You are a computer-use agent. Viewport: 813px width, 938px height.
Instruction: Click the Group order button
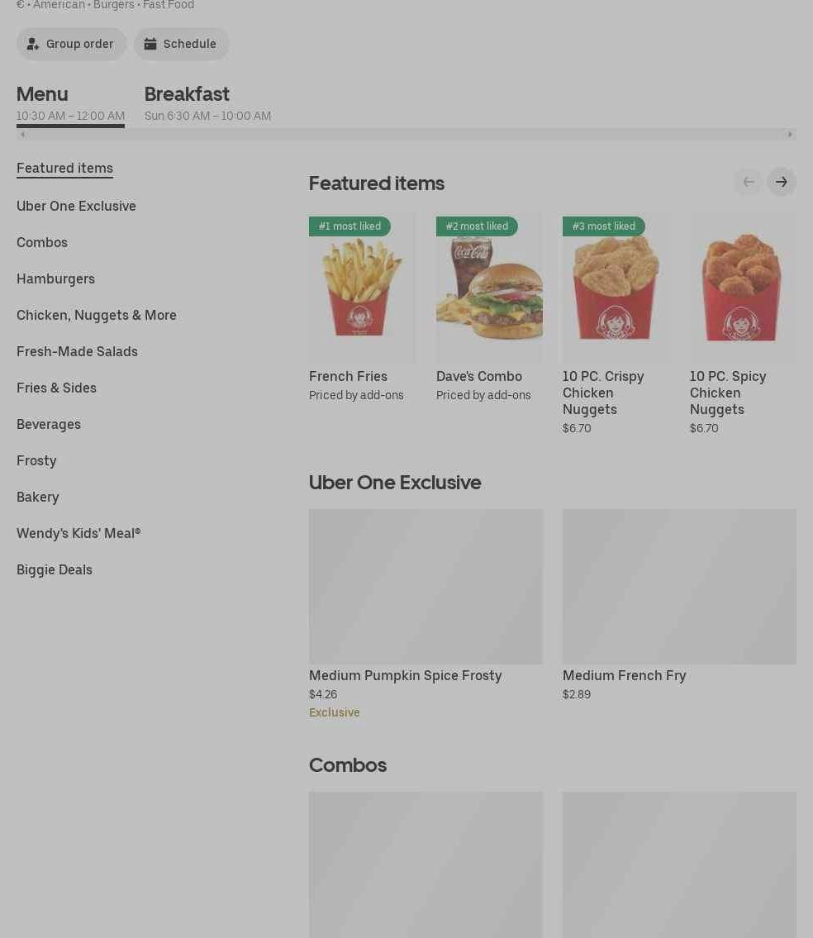pos(71,44)
